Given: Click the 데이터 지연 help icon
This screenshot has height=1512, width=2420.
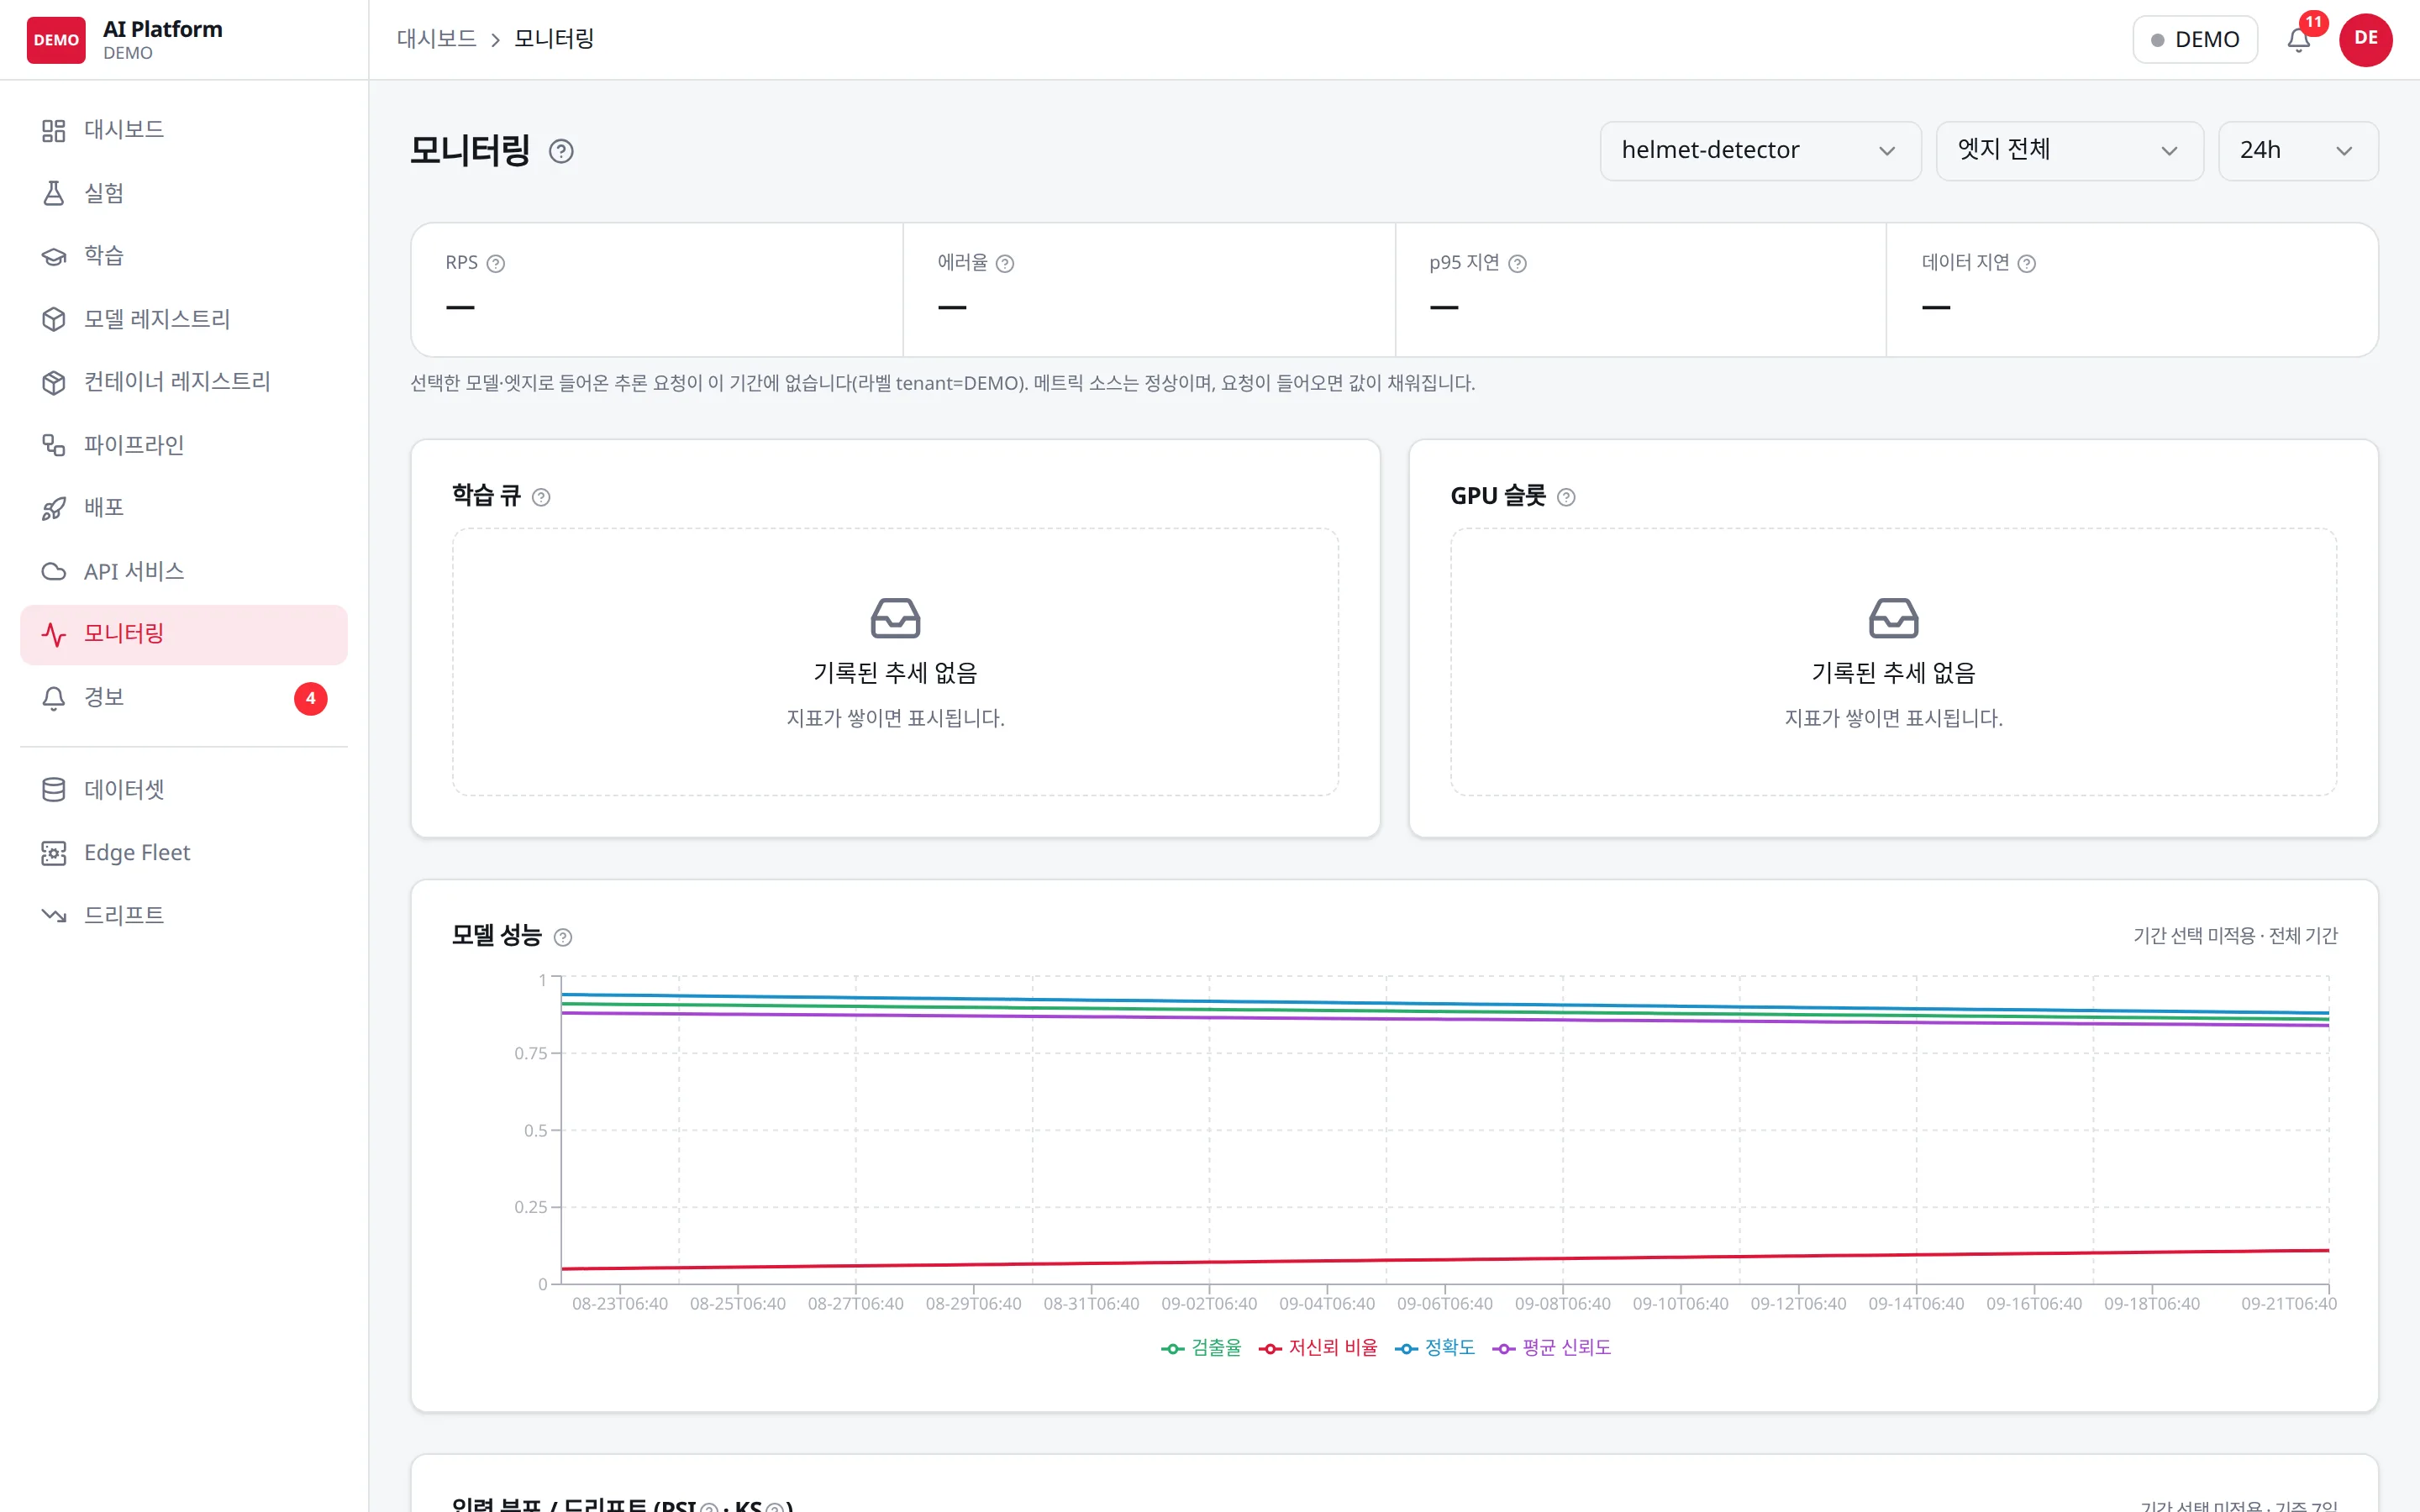Looking at the screenshot, I should coord(2026,263).
